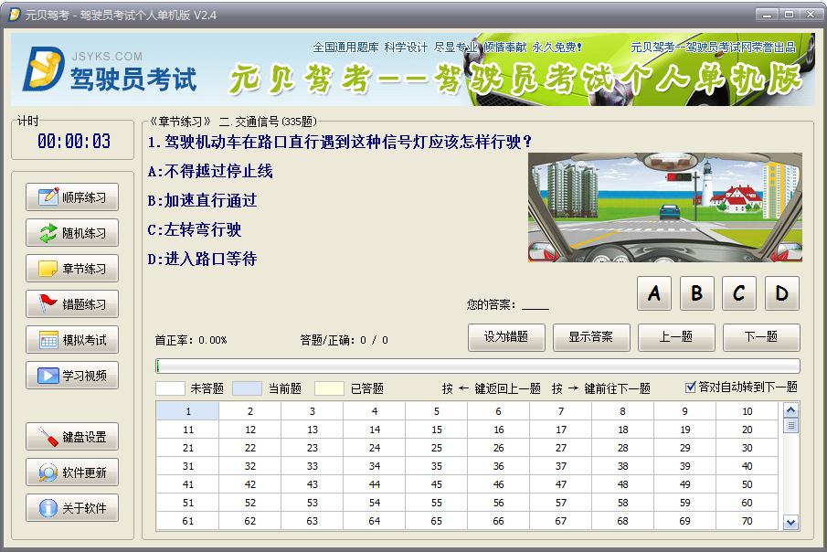Click the answer progress bar
This screenshot has height=552, width=827.
(x=477, y=366)
